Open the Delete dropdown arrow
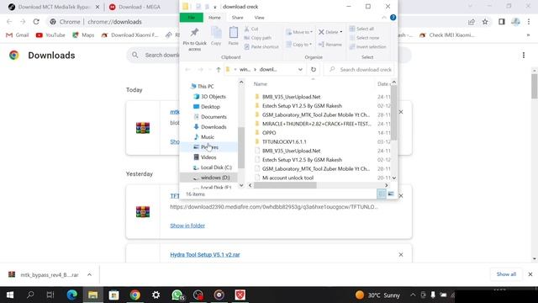The width and height of the screenshot is (538, 303). coord(340,32)
